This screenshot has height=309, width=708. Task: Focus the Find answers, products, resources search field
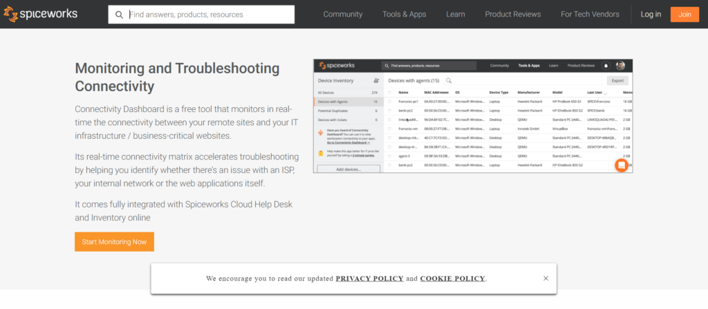coord(201,15)
